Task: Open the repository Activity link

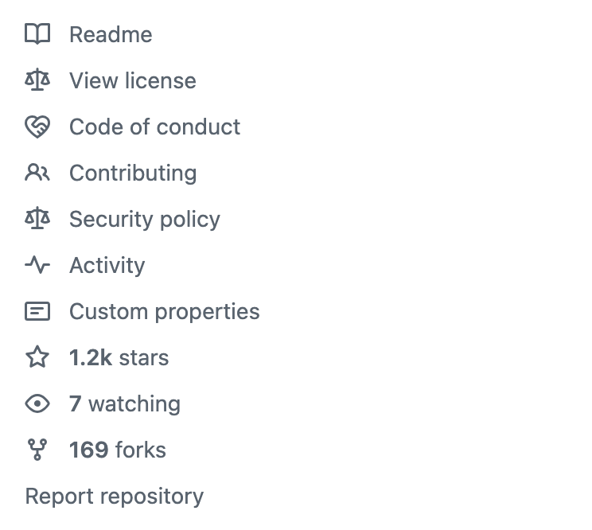Action: pyautogui.click(x=107, y=265)
